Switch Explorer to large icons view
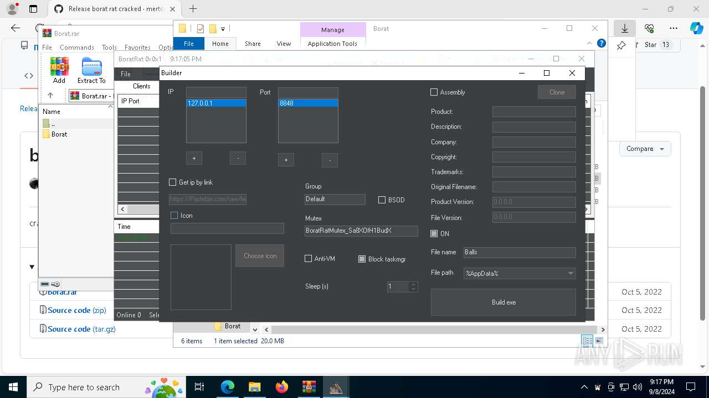Viewport: 709px width, 398px height. tap(599, 341)
